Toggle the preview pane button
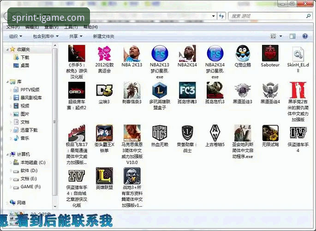Screen dimensions: 316x231 click(292, 36)
